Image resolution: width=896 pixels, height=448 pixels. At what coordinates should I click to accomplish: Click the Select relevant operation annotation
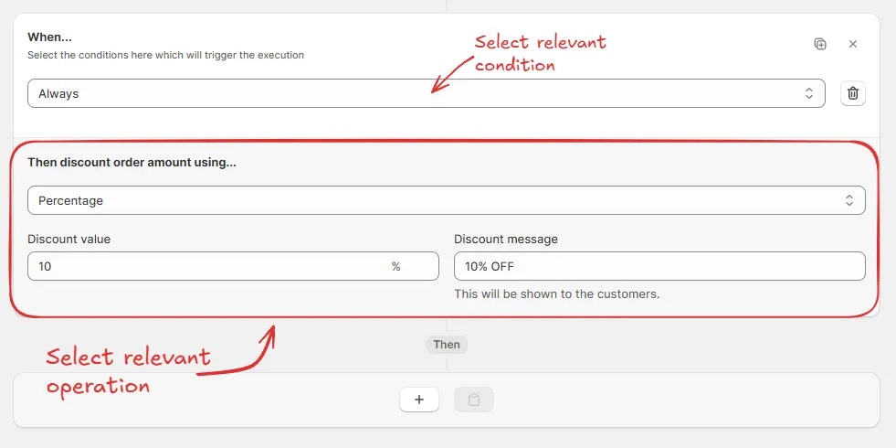[129, 371]
